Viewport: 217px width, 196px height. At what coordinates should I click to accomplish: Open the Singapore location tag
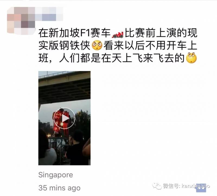click(56, 175)
